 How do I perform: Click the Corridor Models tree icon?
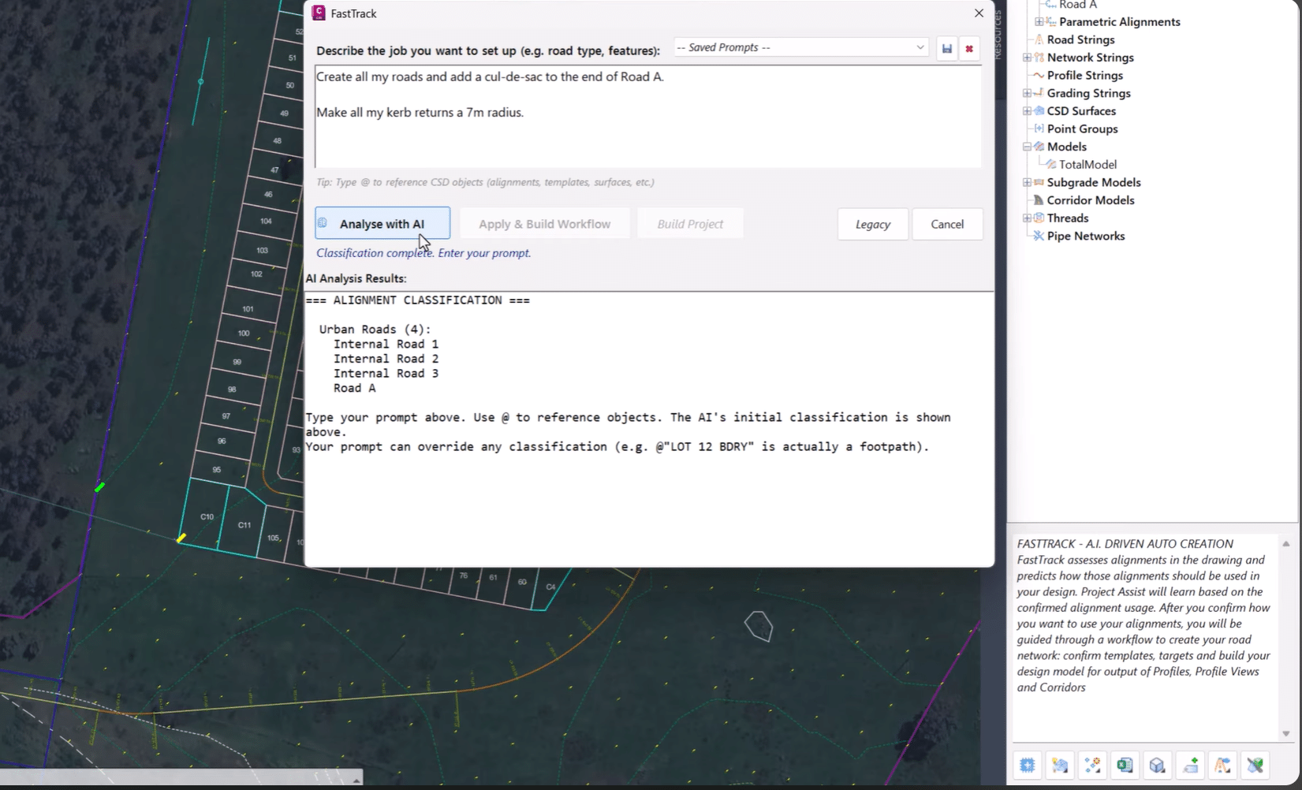(1039, 200)
